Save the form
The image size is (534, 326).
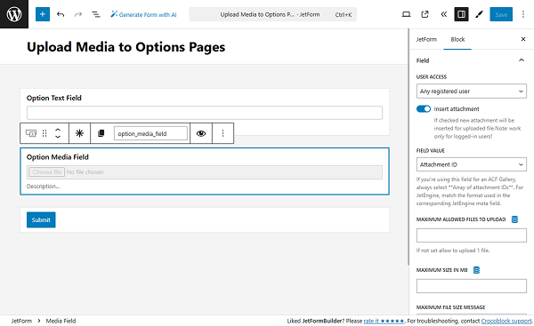click(501, 14)
